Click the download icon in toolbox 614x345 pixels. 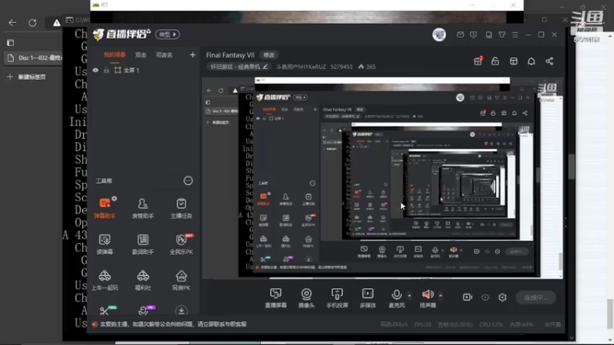181,311
